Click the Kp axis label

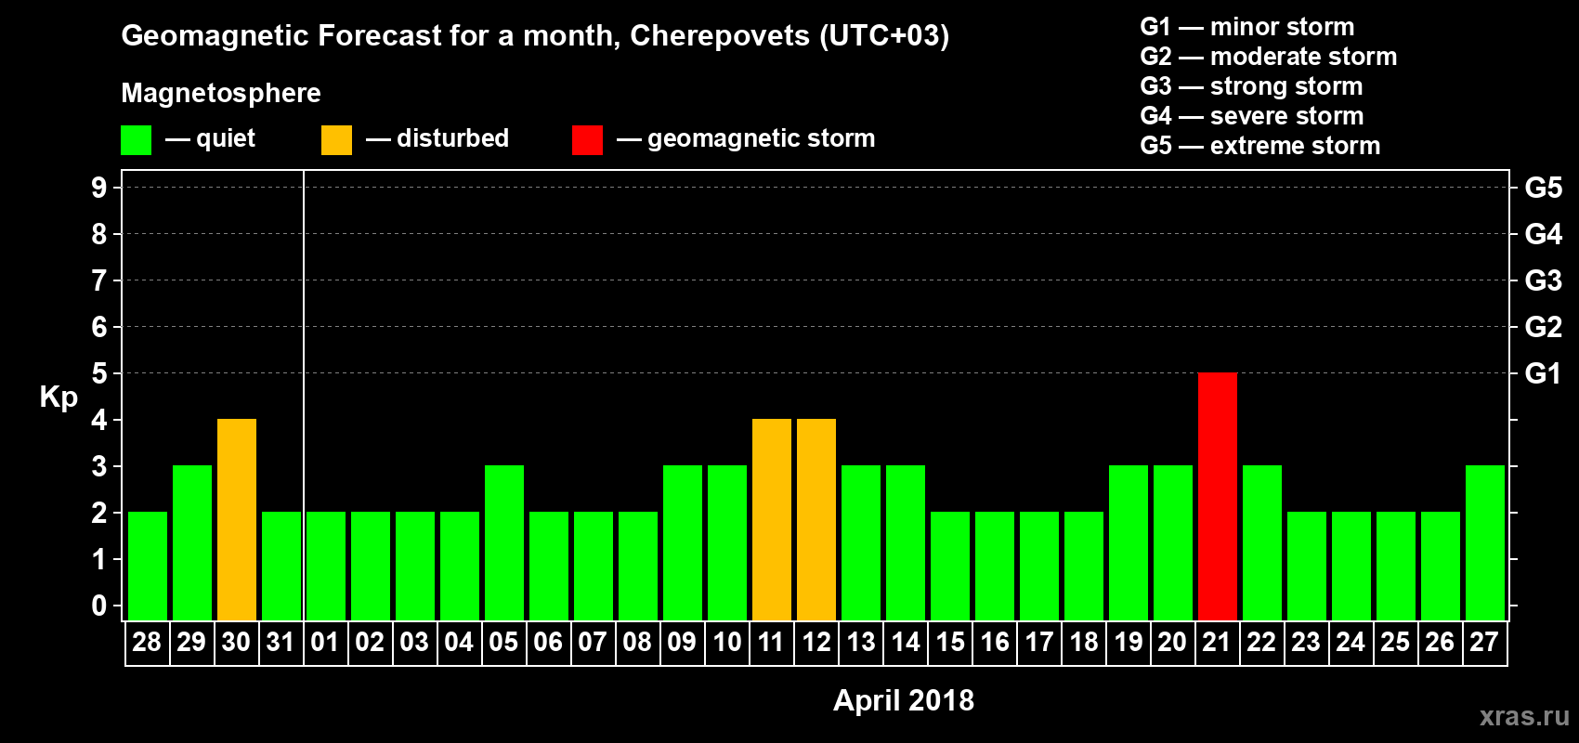[x=59, y=398]
